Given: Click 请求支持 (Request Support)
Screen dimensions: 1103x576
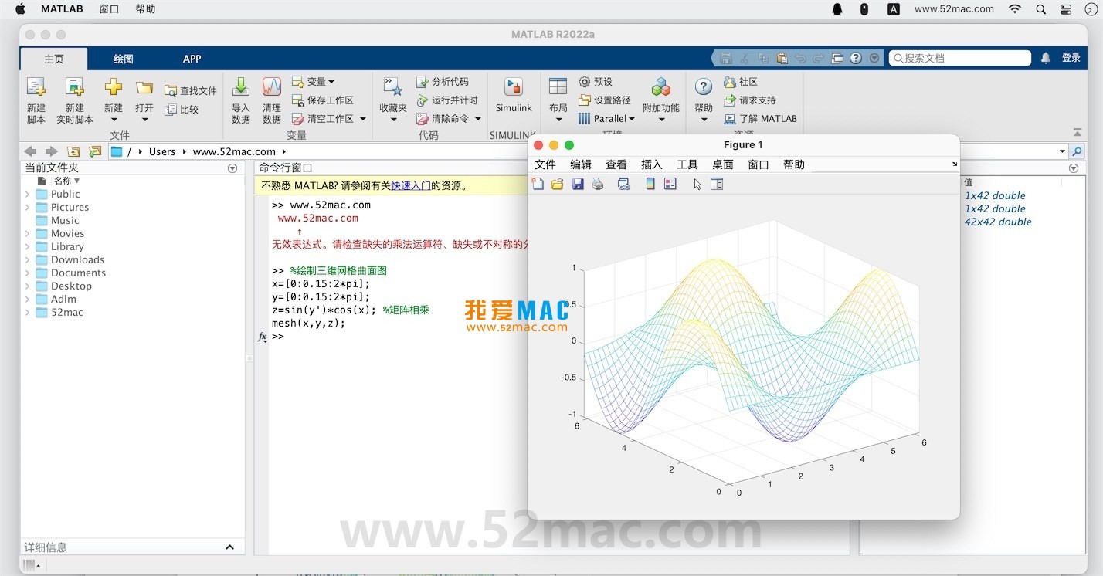Looking at the screenshot, I should (750, 100).
